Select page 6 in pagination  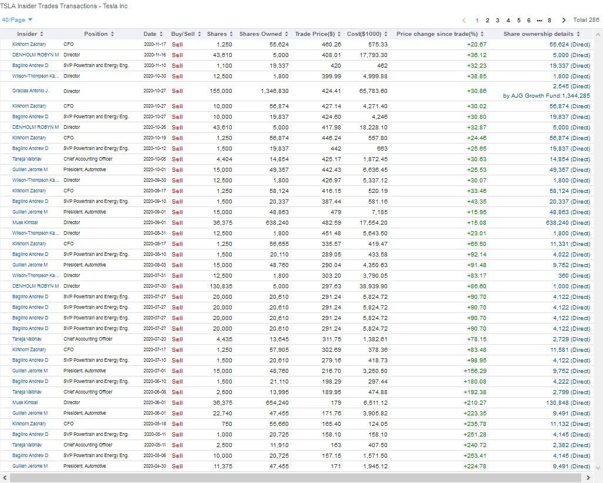click(x=529, y=21)
